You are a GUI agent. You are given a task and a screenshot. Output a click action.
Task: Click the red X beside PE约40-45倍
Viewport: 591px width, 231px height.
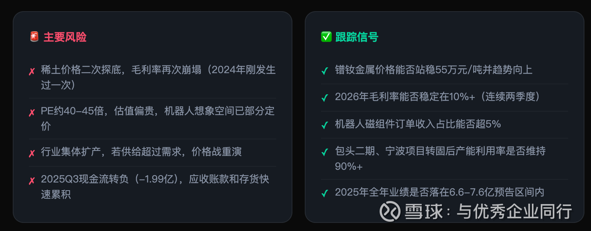point(32,113)
